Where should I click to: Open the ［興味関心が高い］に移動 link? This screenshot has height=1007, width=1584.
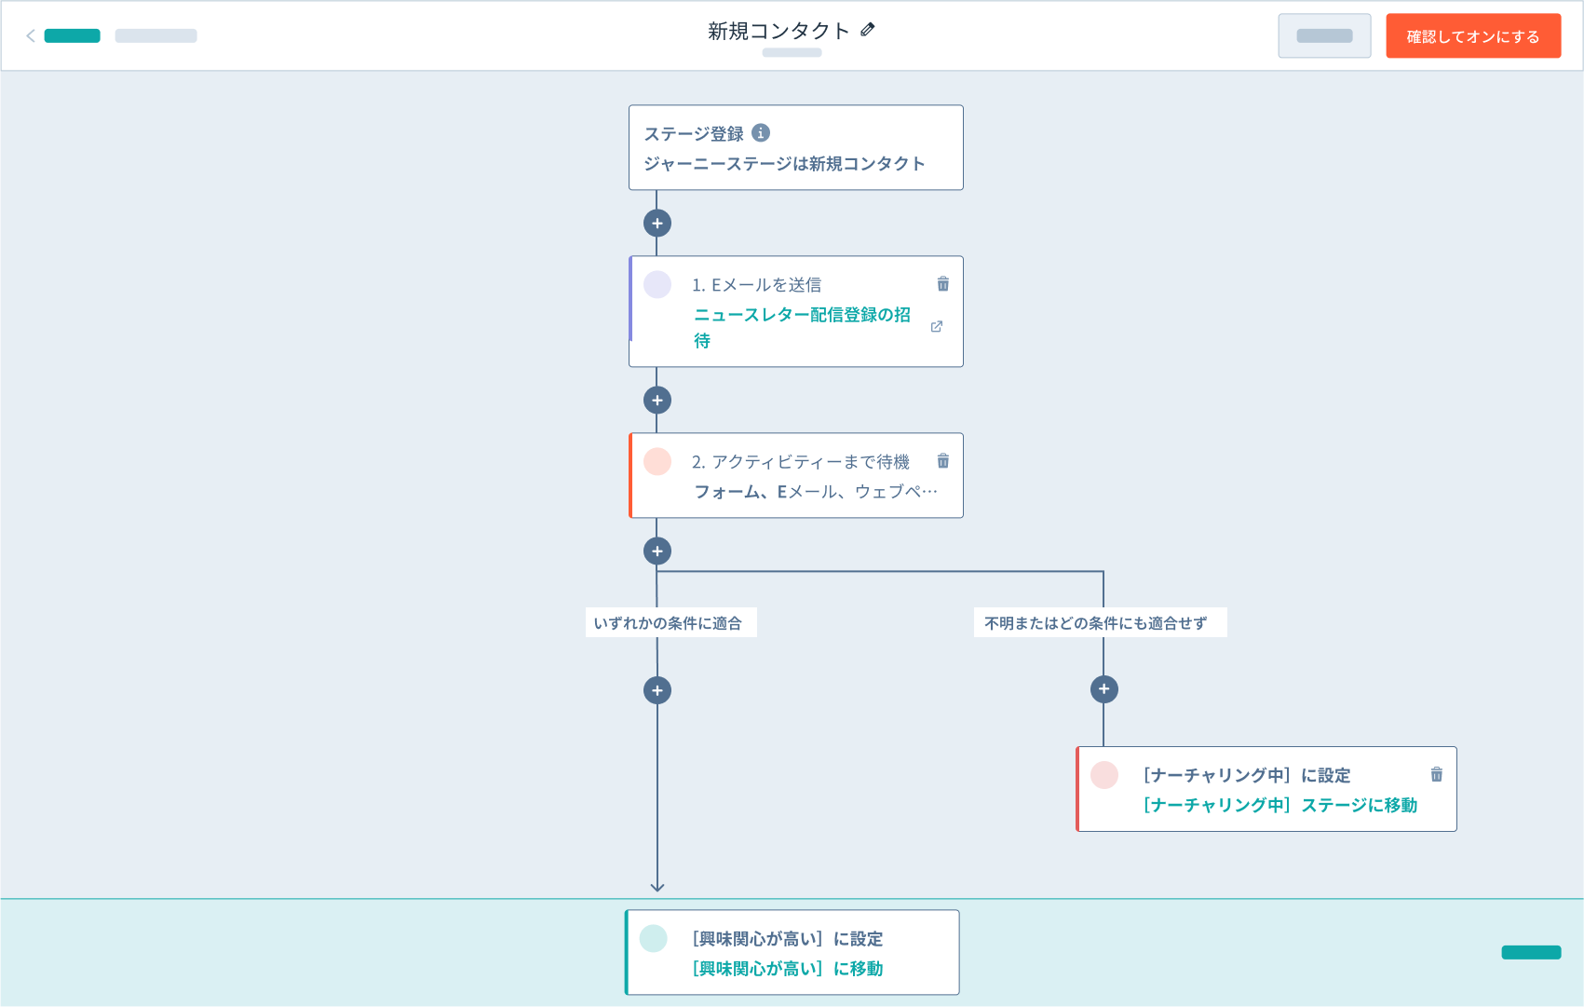pyautogui.click(x=788, y=969)
